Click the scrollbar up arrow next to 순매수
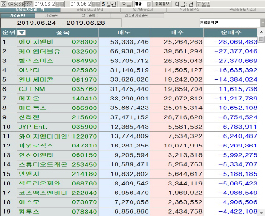Viewport: 265px width, 216px height. 261,32
